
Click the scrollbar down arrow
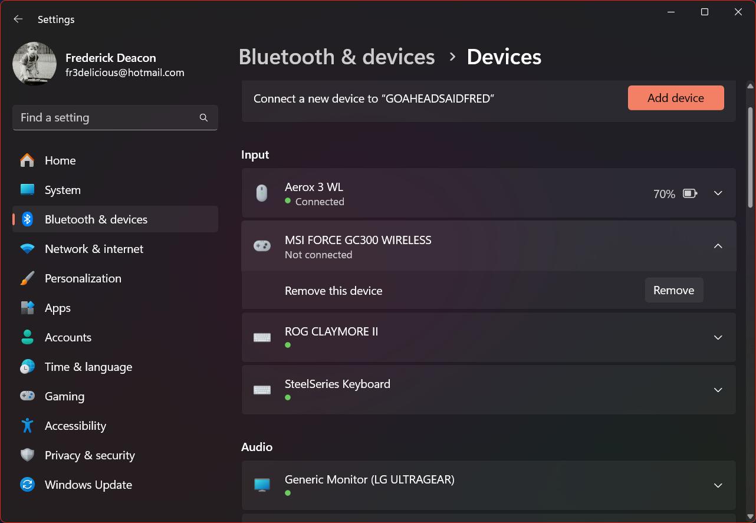750,517
